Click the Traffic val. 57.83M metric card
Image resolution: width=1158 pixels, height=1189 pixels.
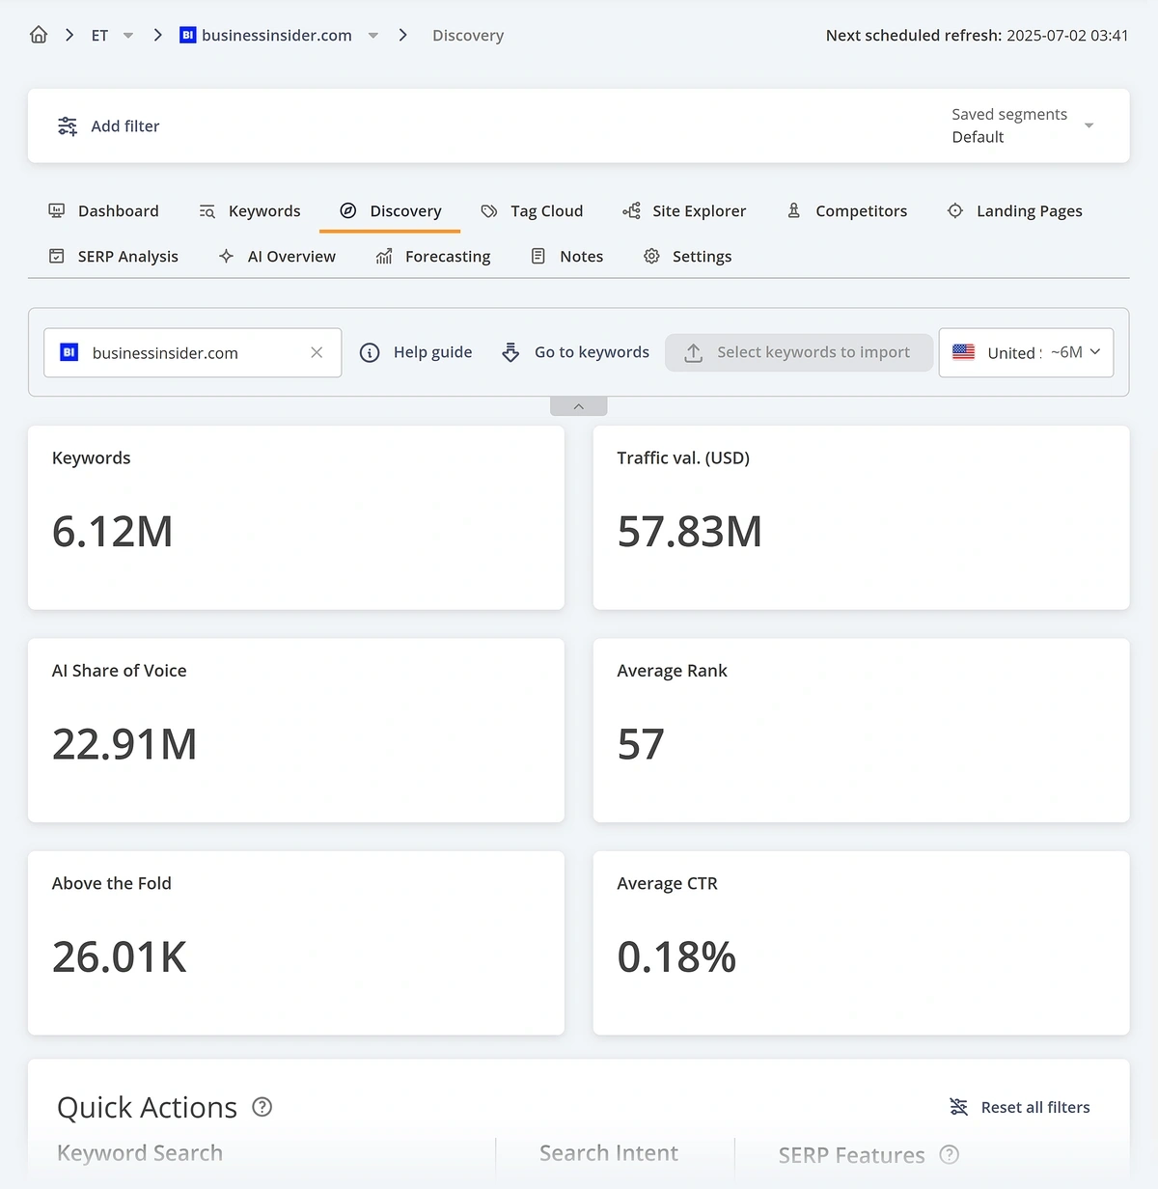pyautogui.click(x=861, y=517)
